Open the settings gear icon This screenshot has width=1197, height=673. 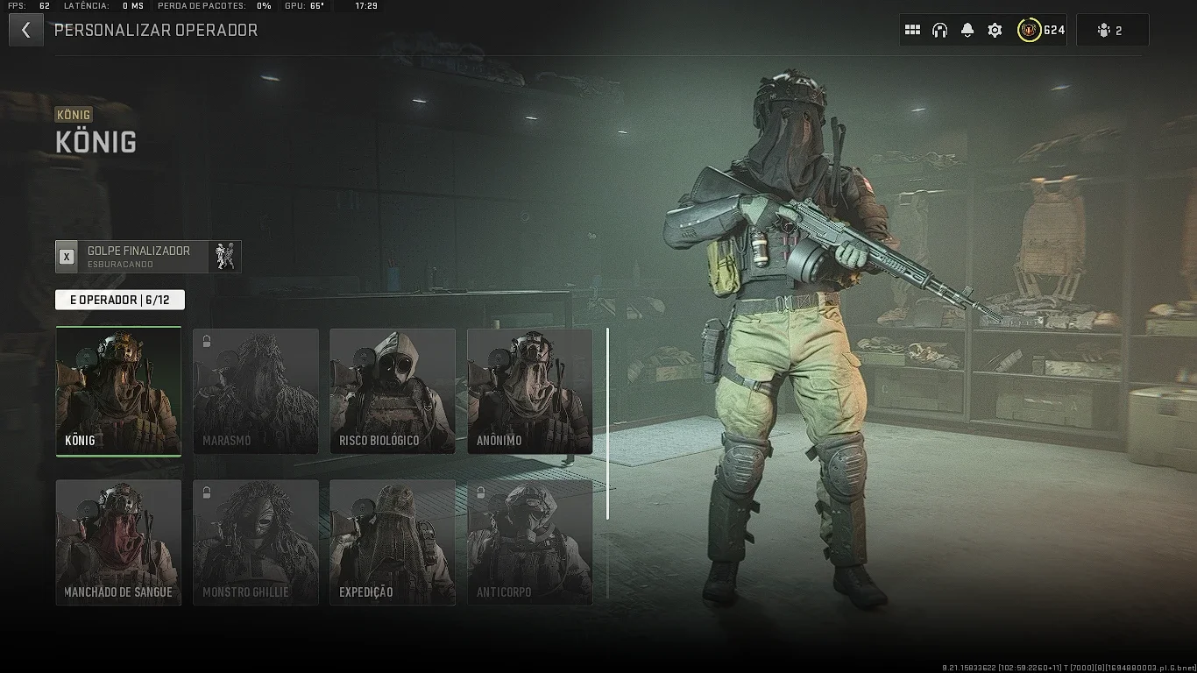[995, 30]
